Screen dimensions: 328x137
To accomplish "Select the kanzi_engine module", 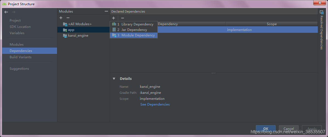I will point(83,36).
